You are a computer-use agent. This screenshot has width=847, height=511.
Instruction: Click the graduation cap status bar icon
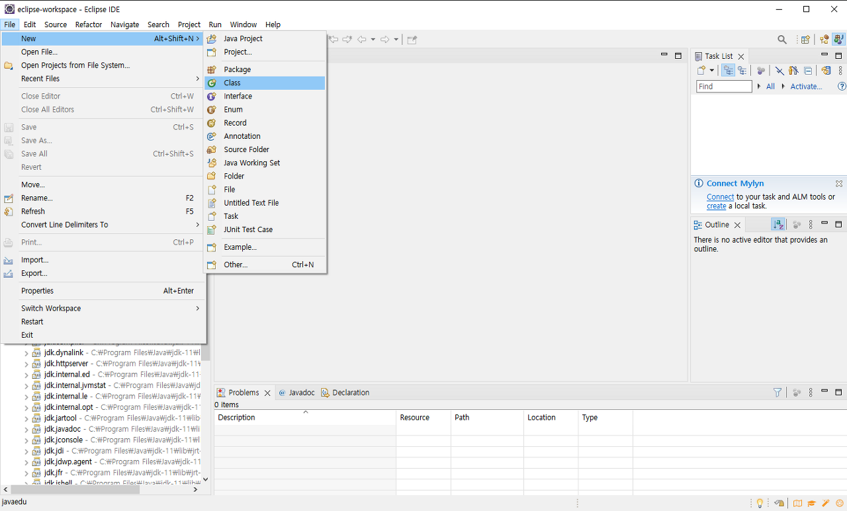811,503
